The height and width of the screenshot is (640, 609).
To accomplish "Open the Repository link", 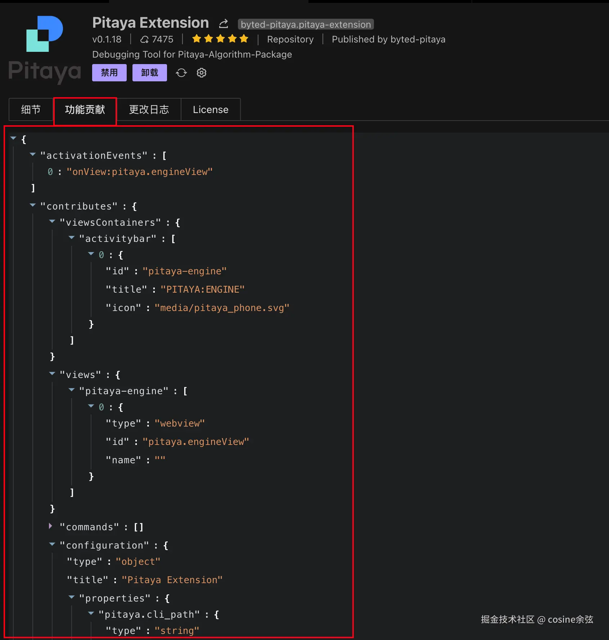I will [x=290, y=39].
